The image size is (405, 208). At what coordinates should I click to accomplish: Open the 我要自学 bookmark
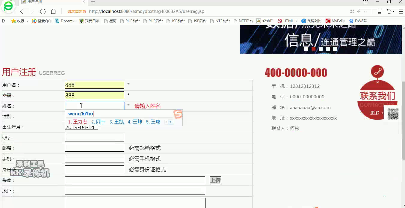tap(89, 21)
